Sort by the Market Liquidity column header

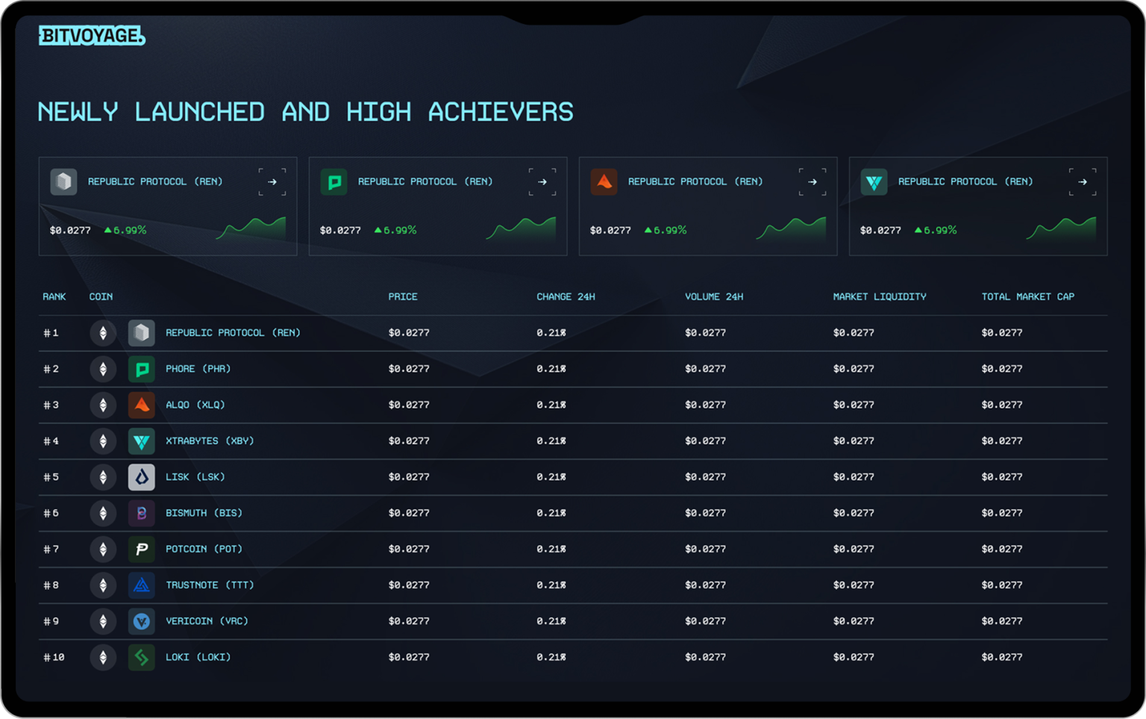880,297
